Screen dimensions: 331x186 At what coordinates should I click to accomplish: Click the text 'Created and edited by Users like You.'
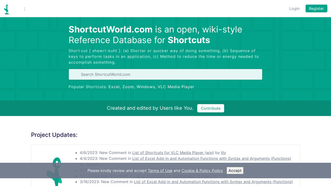pos(150,108)
